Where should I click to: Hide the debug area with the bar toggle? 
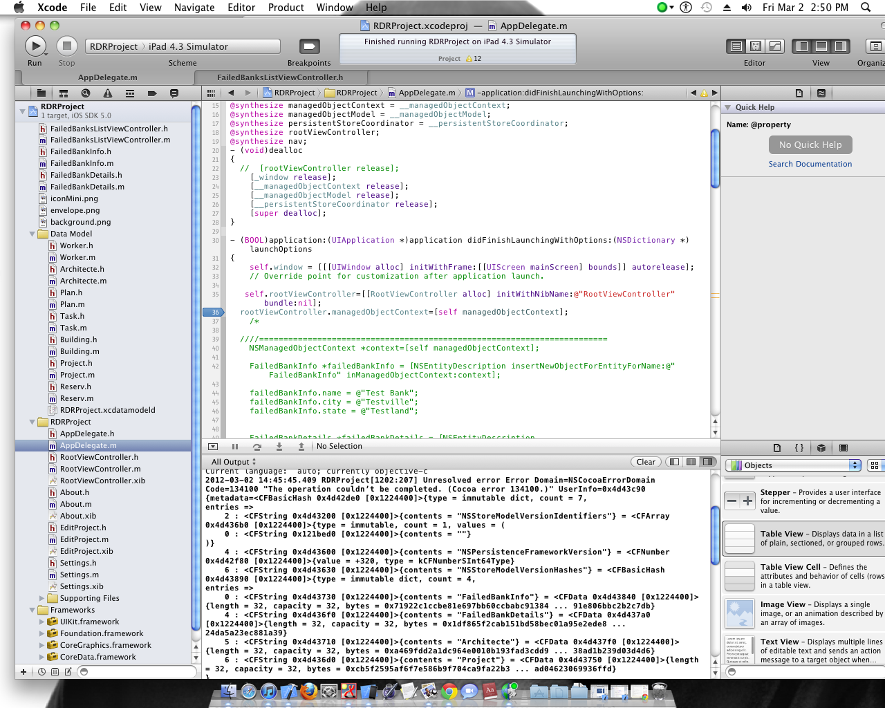click(213, 447)
